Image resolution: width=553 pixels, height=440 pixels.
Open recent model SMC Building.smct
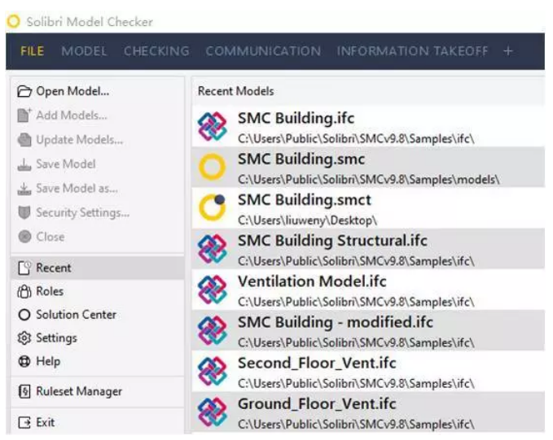click(x=368, y=208)
